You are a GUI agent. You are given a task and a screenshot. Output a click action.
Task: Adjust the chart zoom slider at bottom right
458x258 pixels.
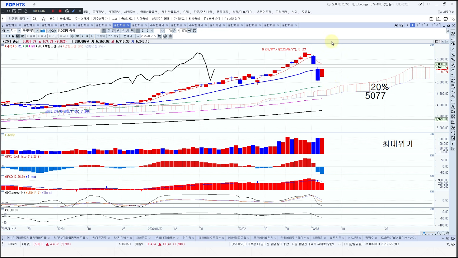pos(428,233)
